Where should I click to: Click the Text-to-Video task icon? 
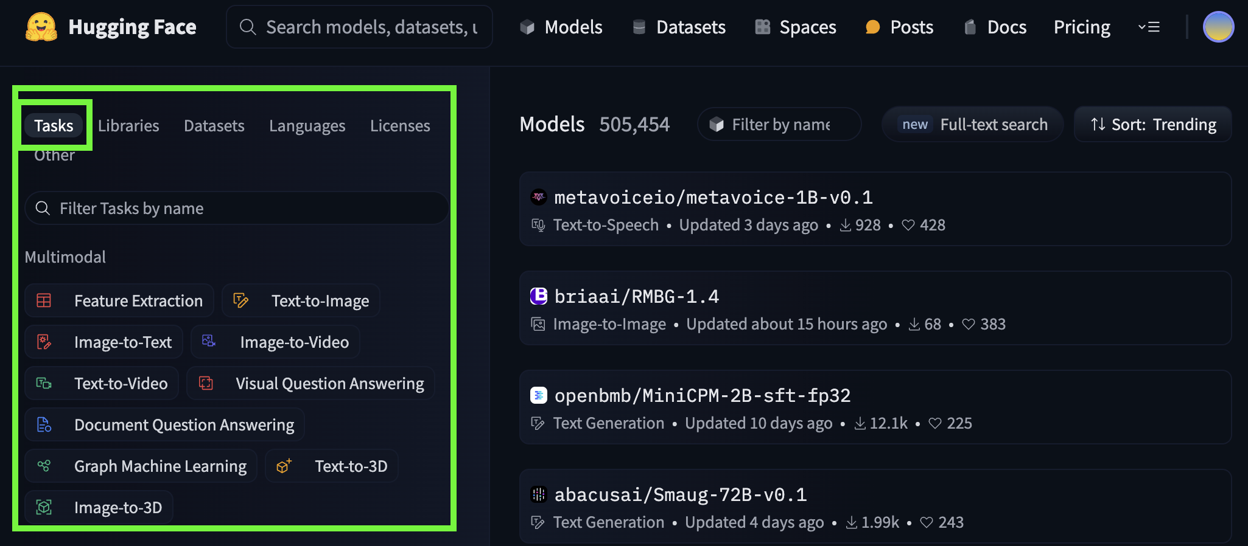point(44,383)
